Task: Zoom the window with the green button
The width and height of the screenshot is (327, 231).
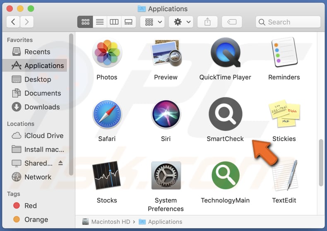Action: pos(31,9)
